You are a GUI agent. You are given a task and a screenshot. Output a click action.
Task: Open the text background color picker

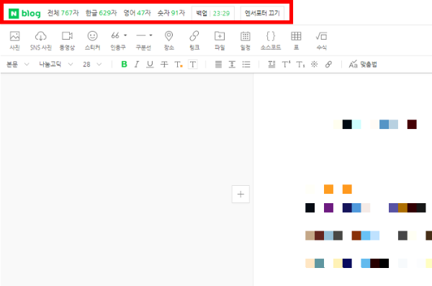[192, 64]
